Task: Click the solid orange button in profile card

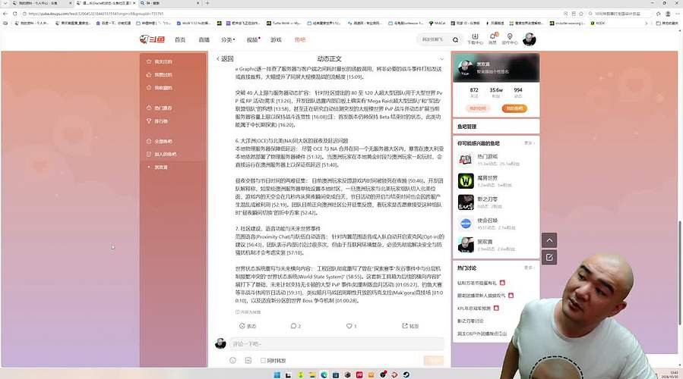Action: [514, 108]
